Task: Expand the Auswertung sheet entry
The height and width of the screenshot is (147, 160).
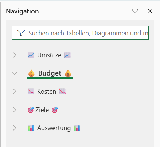Action: coord(15,128)
